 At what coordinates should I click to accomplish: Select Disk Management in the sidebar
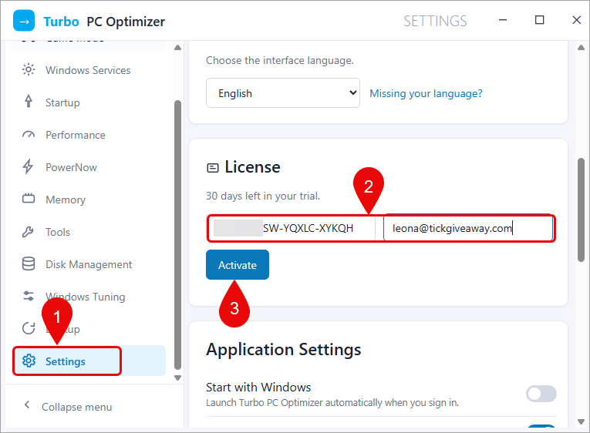pos(89,264)
